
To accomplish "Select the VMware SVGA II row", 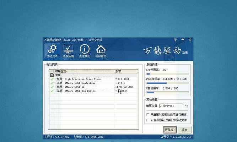I will point(94,87).
